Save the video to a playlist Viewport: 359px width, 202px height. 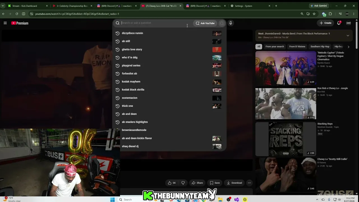[x=215, y=183]
